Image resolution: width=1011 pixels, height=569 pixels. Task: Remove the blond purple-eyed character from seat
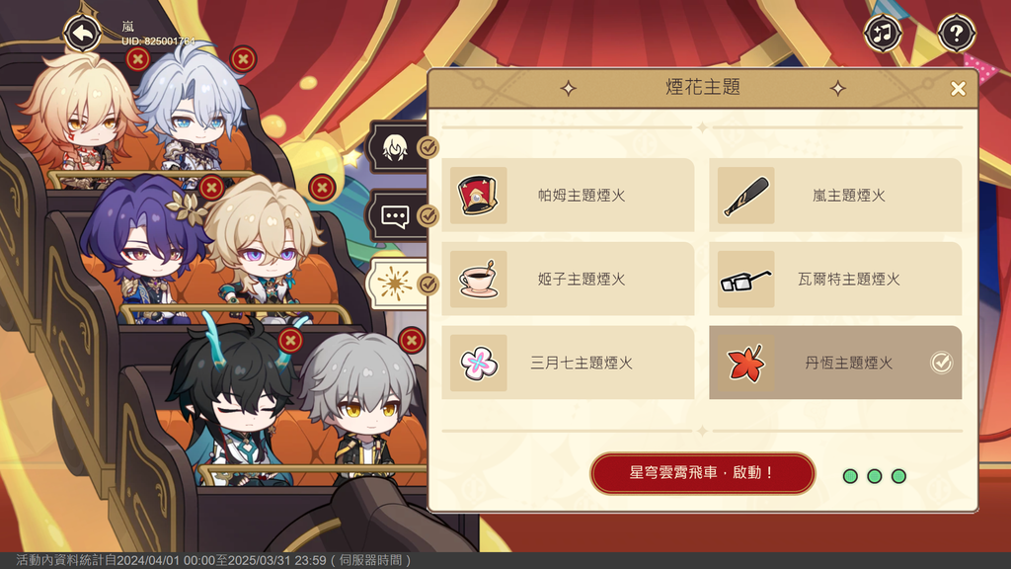tap(323, 188)
